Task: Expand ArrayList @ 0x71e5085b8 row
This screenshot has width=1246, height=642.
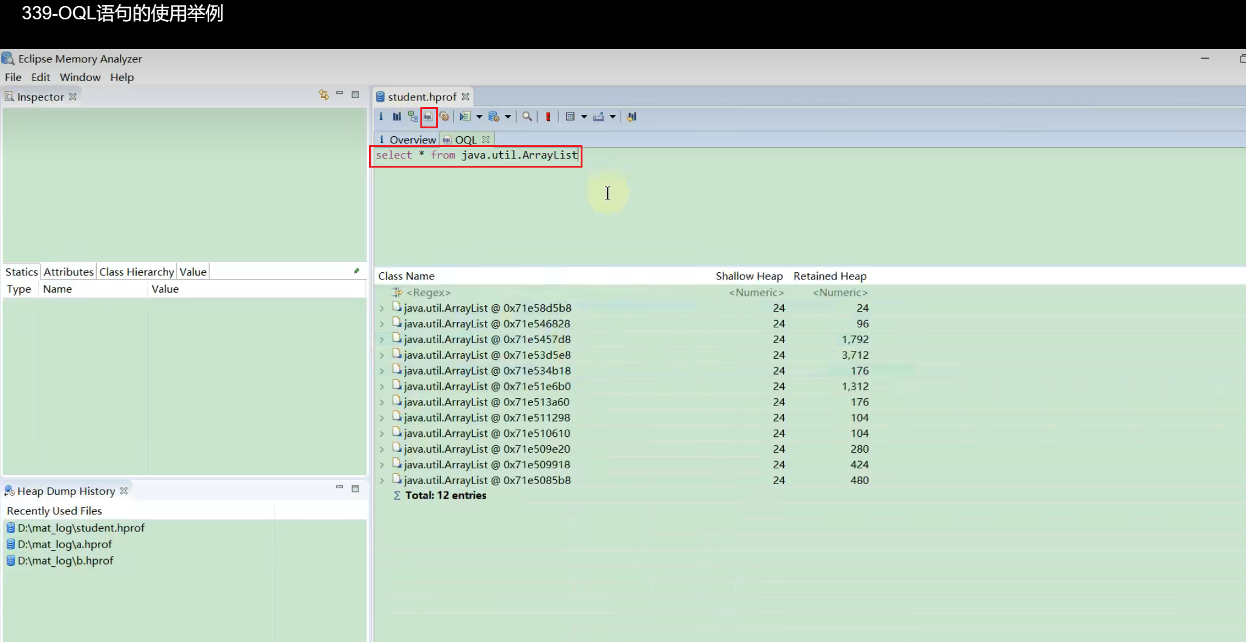Action: pos(382,481)
